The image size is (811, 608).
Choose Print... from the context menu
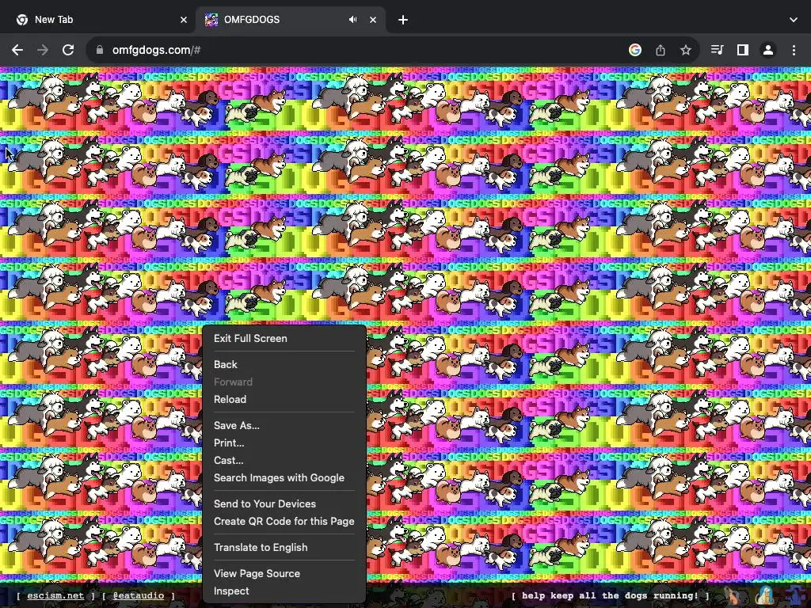[284, 443]
